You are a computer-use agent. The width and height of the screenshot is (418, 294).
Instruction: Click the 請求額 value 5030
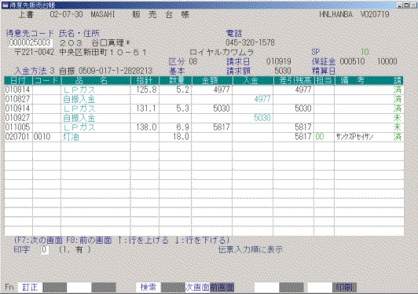[283, 71]
